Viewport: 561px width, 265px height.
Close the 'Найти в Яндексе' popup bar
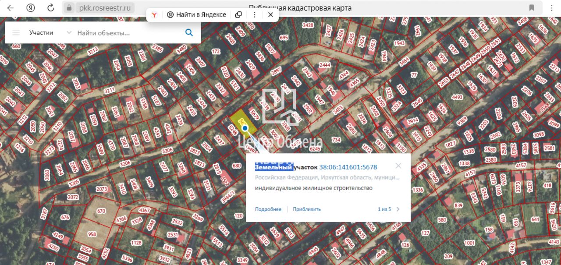pyautogui.click(x=270, y=14)
